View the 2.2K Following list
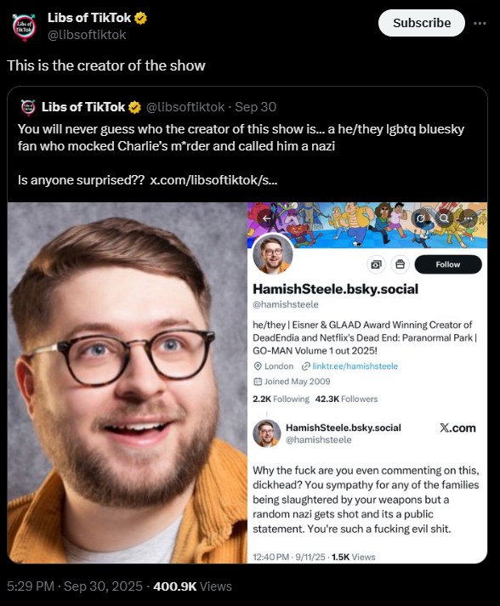 coord(281,399)
